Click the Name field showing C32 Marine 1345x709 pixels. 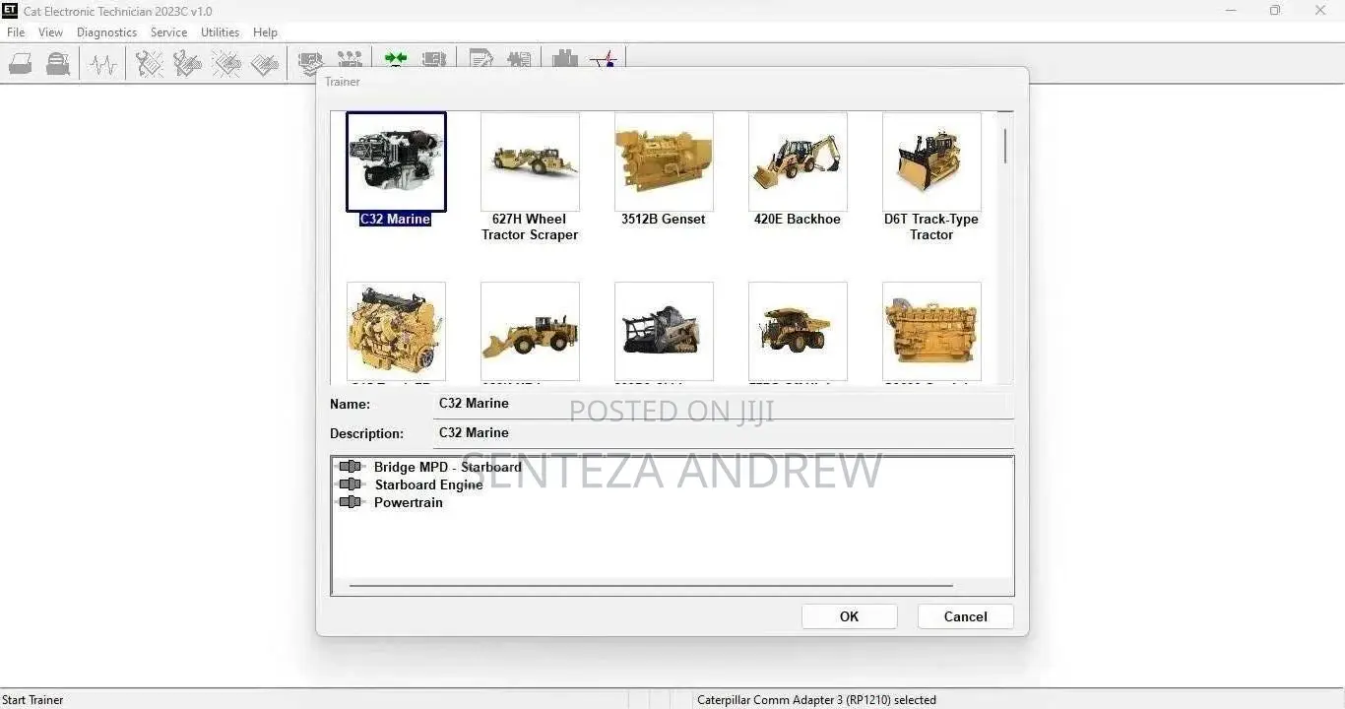(x=723, y=404)
